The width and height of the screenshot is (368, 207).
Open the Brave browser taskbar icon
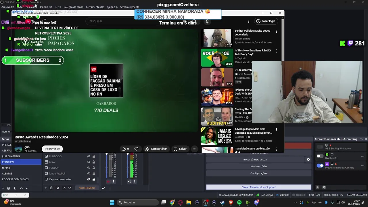coord(231,202)
